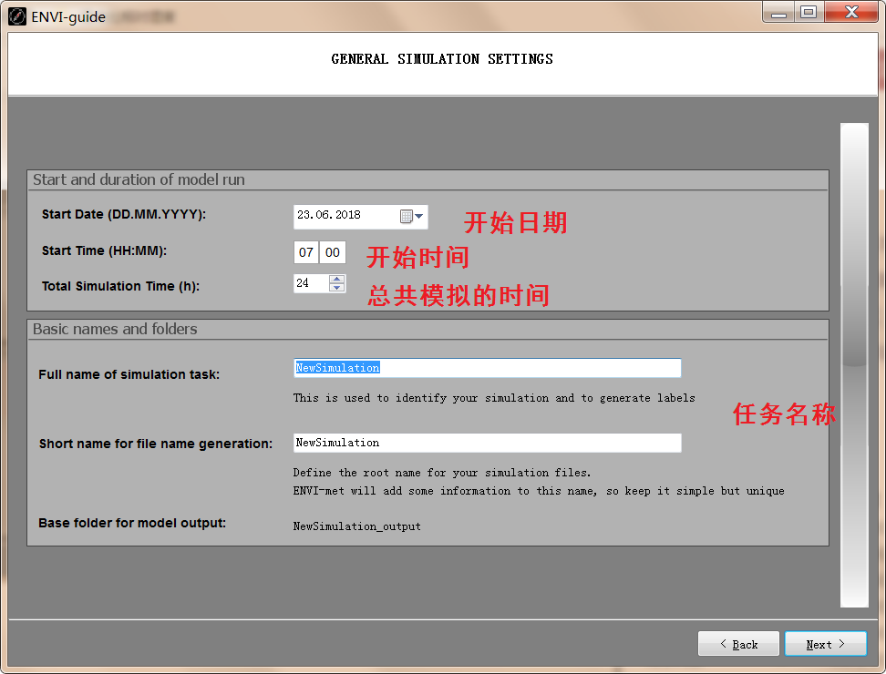
Task: Click the hour field showing 07
Action: [x=306, y=251]
